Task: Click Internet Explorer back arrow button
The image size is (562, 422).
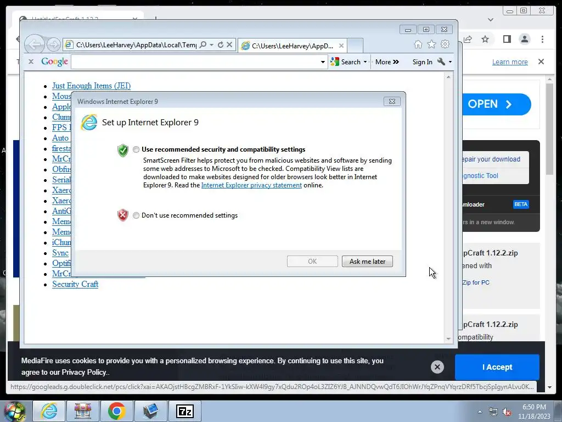Action: coord(35,45)
